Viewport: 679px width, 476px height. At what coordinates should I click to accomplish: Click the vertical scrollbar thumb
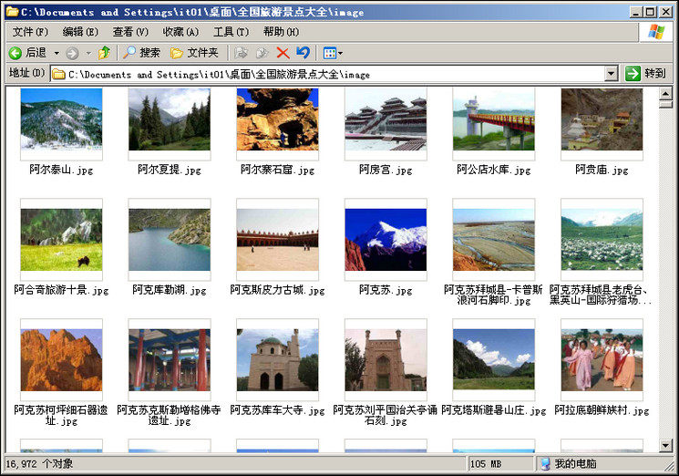pos(665,104)
